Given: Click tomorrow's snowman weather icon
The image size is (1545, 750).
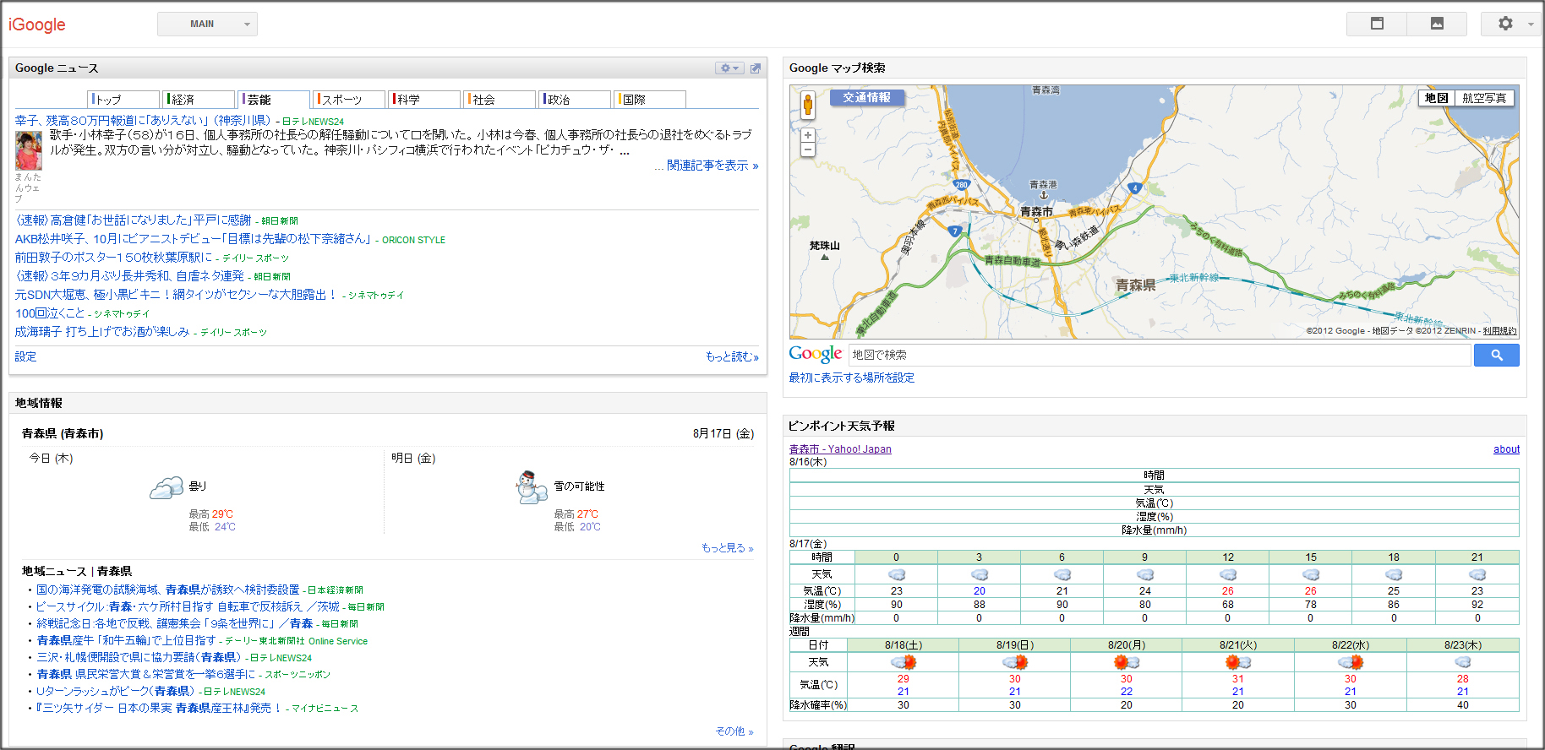Looking at the screenshot, I should click(532, 487).
